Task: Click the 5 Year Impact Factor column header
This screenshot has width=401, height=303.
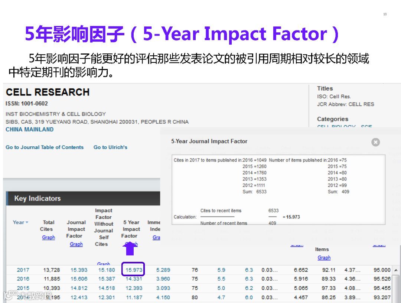Action: 131,229
